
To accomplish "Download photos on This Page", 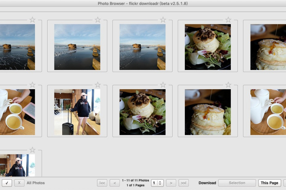I will pyautogui.click(x=270, y=183).
